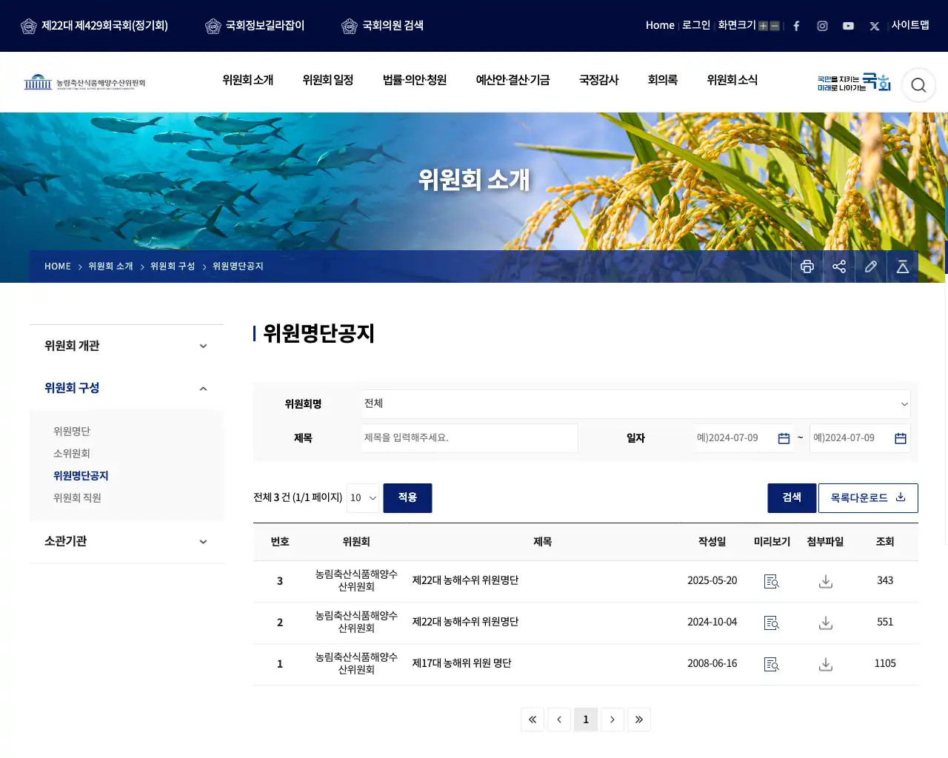This screenshot has width=948, height=758.
Task: Click the 제목 title input field
Action: (470, 438)
